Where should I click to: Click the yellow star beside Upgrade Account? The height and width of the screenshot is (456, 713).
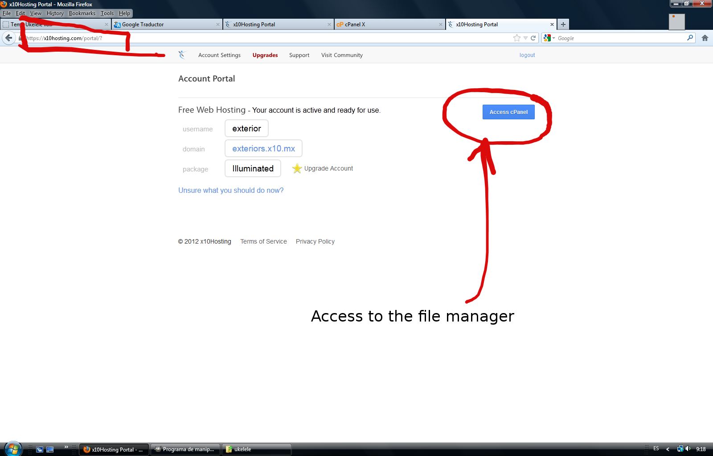(297, 168)
